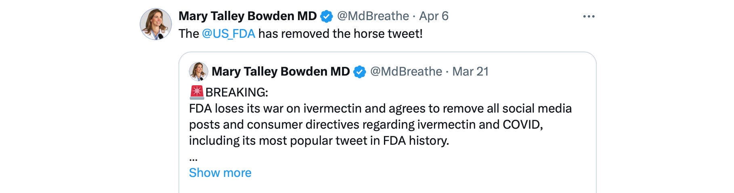Expand quoted tweet with Show more
The width and height of the screenshot is (734, 193).
[220, 173]
